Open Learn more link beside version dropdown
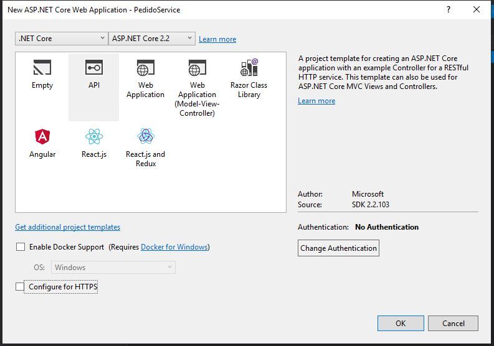Screen dimensions: 494x346 pyautogui.click(x=217, y=39)
